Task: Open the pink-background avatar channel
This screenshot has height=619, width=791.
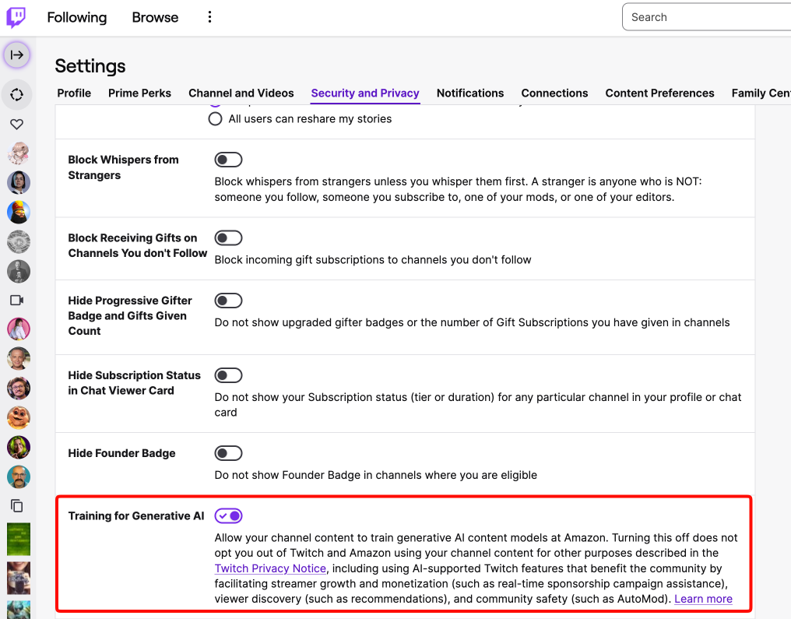Action: point(19,329)
